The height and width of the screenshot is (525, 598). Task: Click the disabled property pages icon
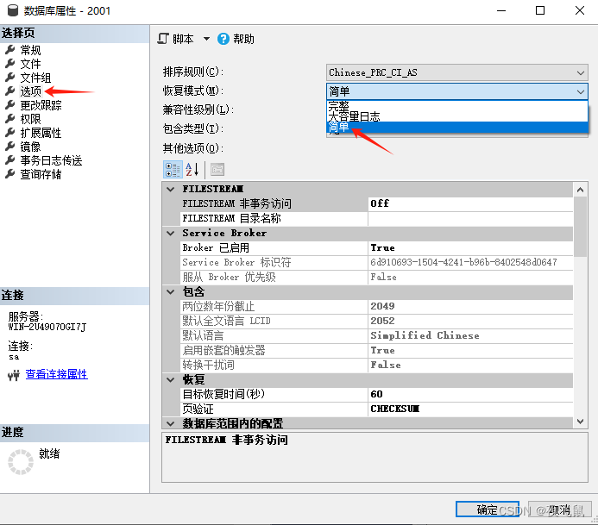tap(217, 170)
